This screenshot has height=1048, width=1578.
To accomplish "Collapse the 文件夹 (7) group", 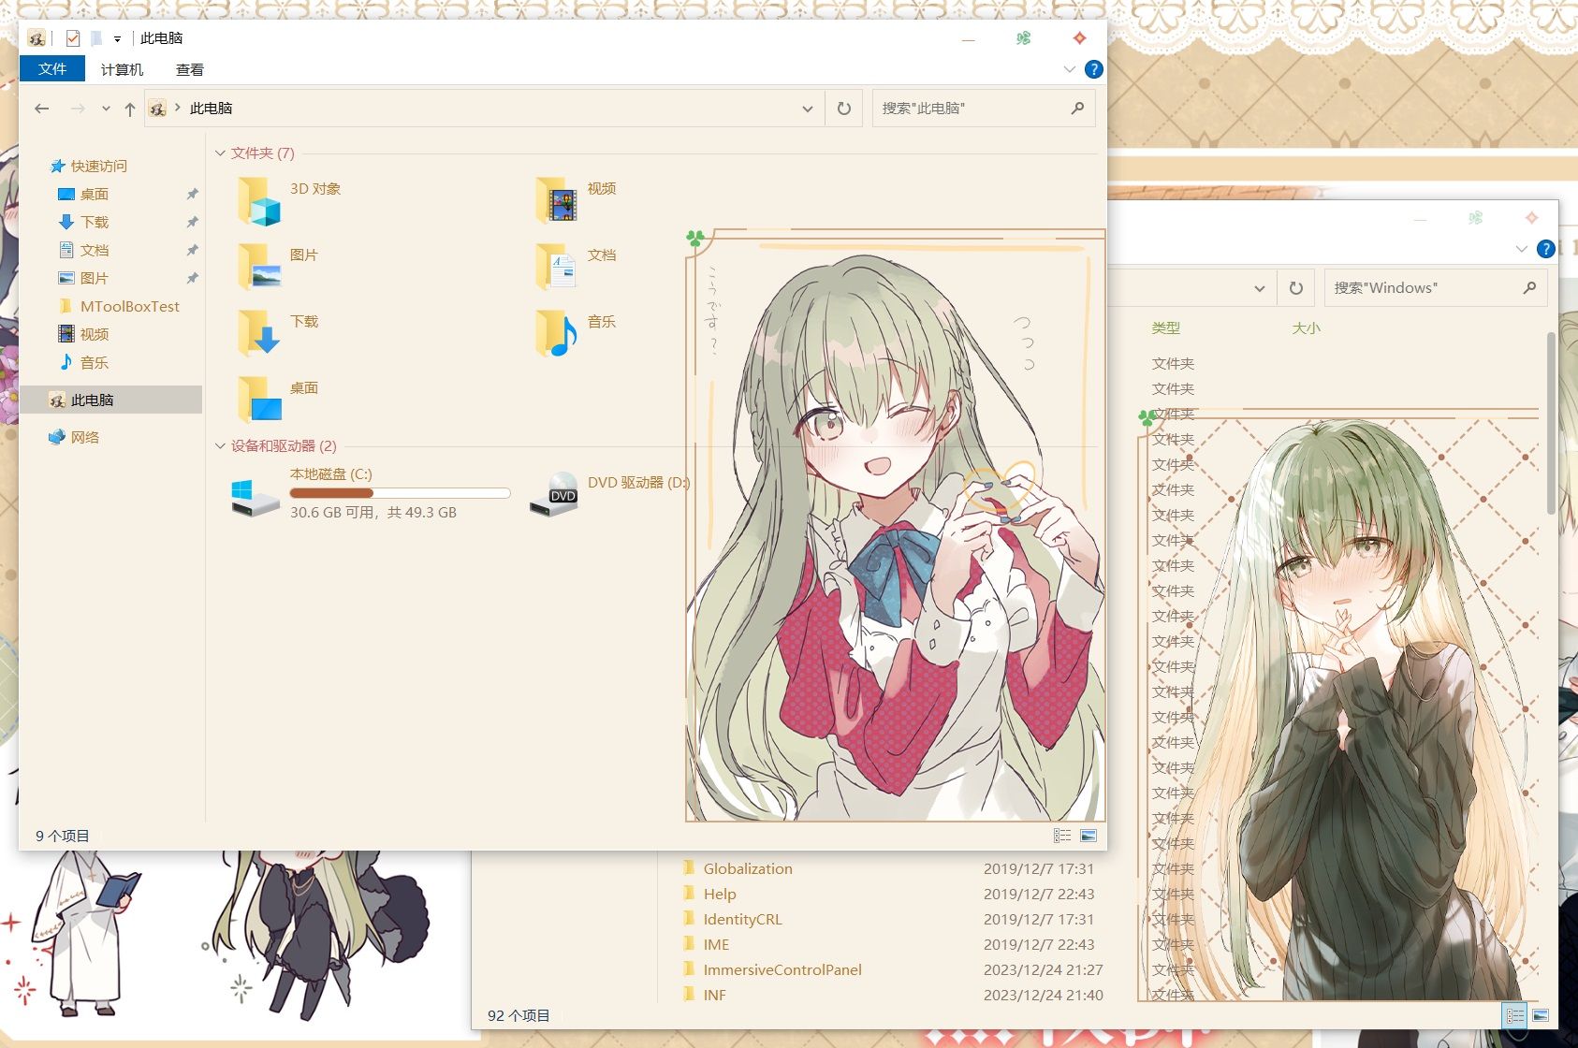I will (x=221, y=153).
